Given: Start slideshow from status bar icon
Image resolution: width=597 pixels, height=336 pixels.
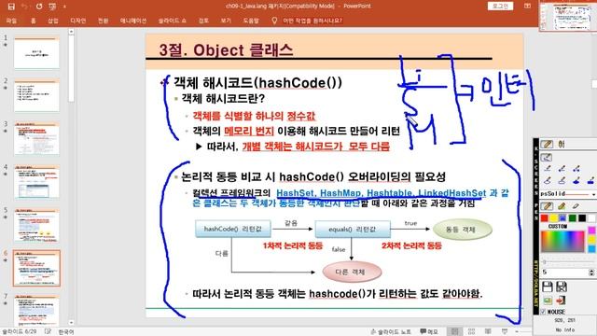Looking at the screenshot, I should [505, 331].
